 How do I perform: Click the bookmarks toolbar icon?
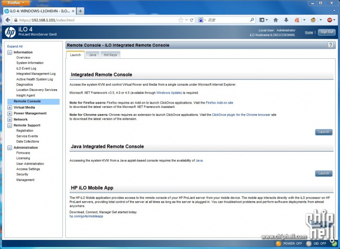262,20
